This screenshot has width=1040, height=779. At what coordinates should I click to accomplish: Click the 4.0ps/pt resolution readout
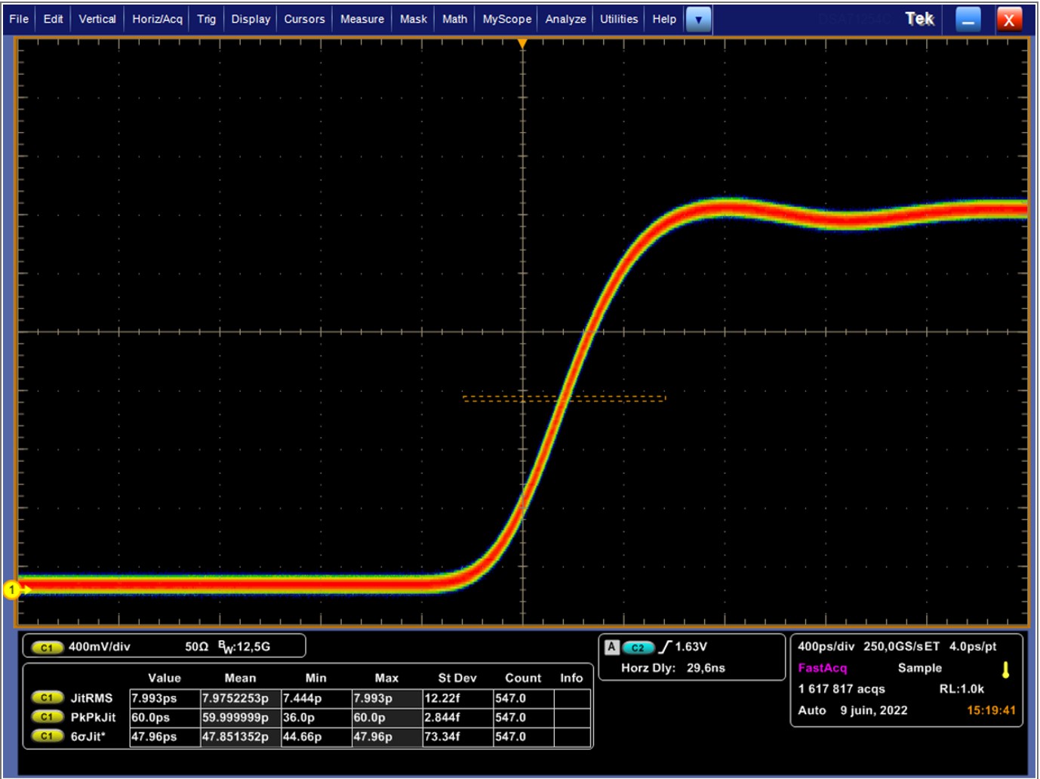[x=973, y=646]
